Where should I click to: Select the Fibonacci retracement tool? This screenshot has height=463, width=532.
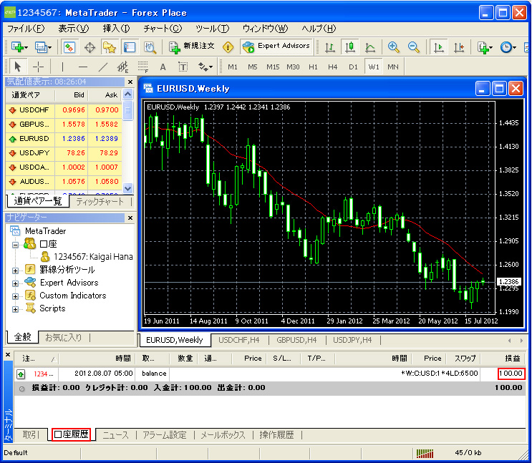(x=142, y=67)
